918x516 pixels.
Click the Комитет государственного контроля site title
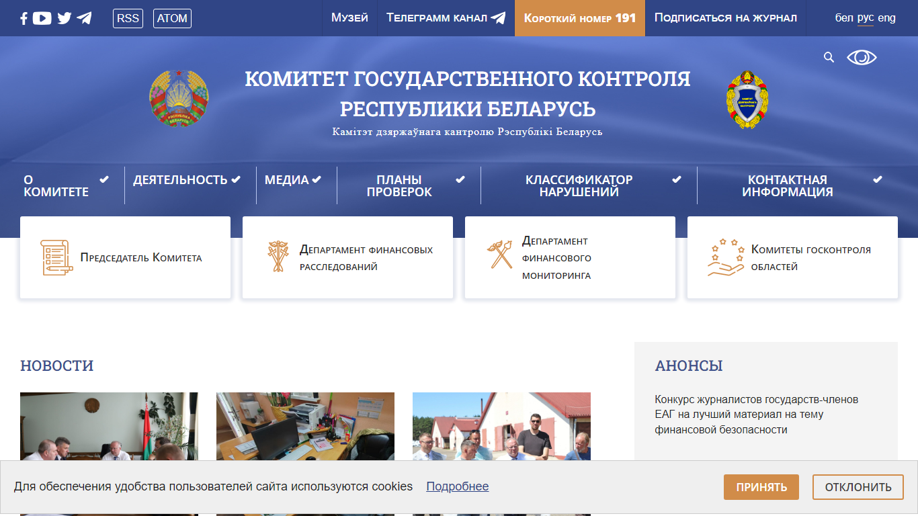click(467, 93)
